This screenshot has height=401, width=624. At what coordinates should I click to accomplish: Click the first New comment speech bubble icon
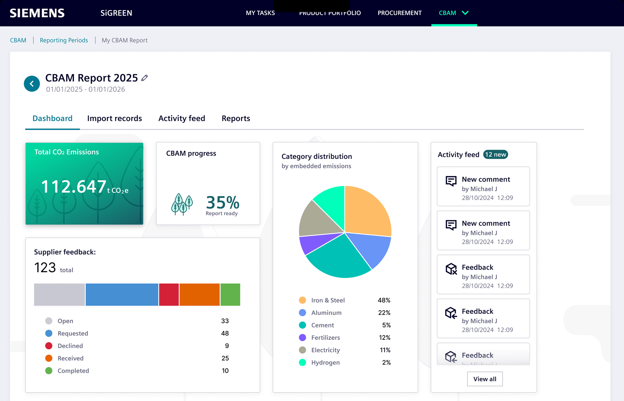(451, 181)
